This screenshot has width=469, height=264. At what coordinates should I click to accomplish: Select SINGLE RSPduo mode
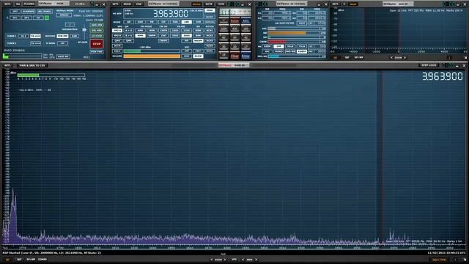click(x=64, y=15)
